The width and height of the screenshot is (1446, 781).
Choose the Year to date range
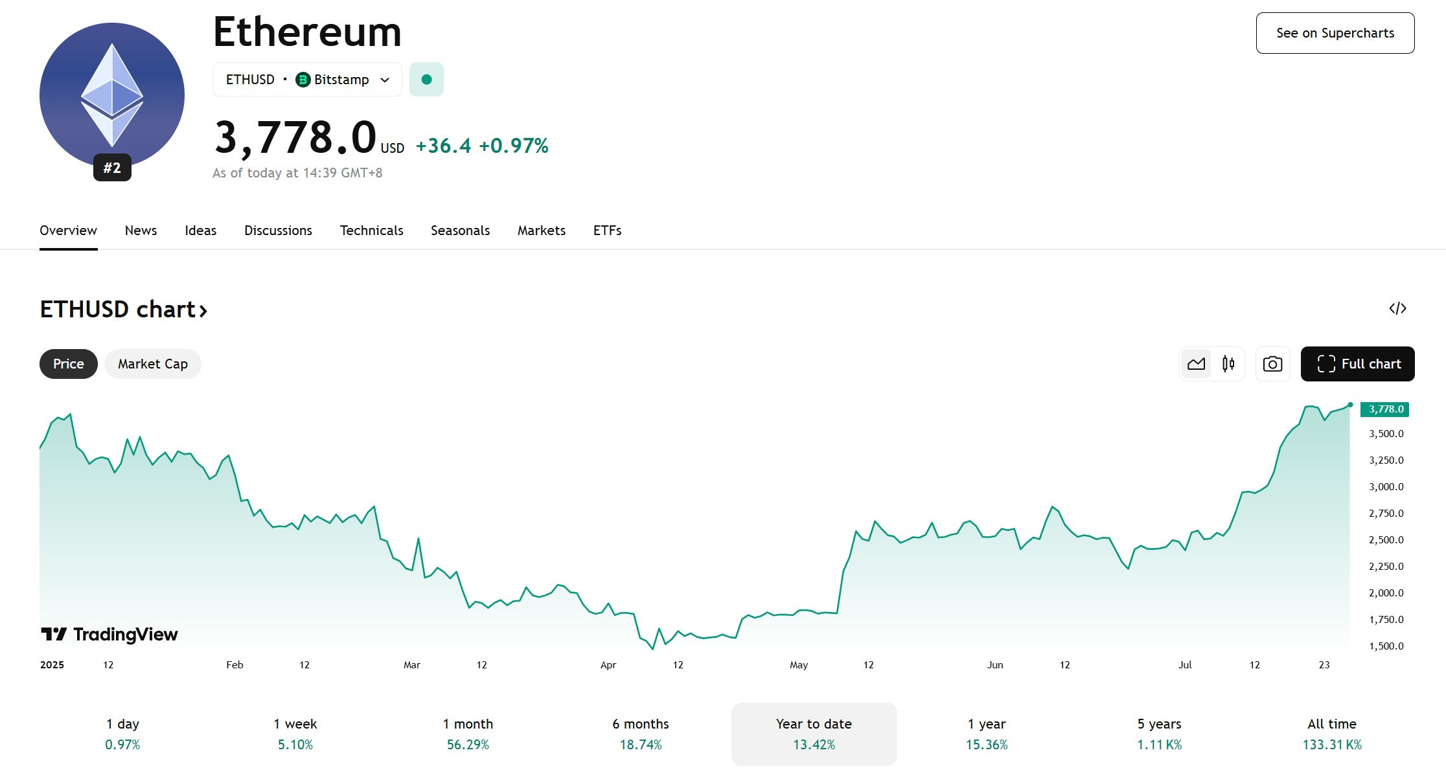(x=814, y=734)
